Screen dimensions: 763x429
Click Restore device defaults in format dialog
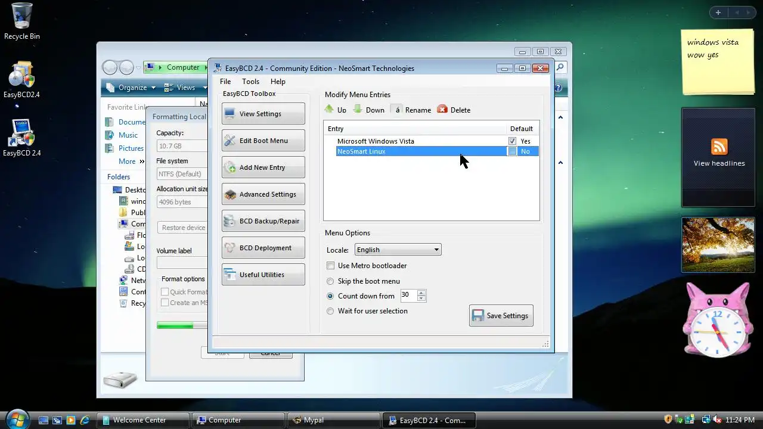(x=182, y=228)
